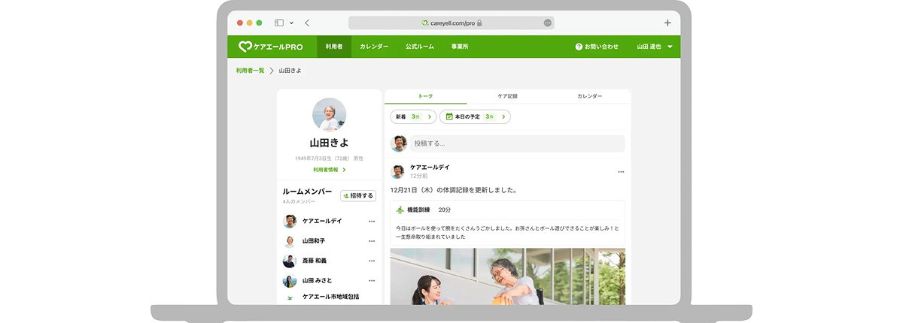Open the post options menu on ケアエールデイ post

(621, 172)
